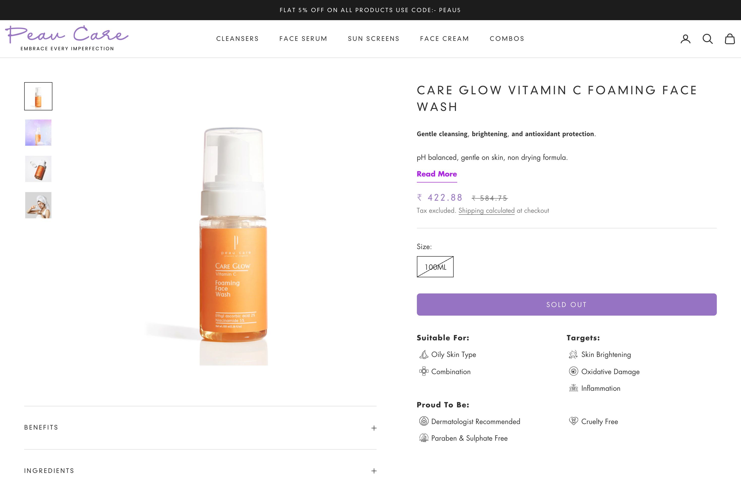Open the account icon

click(685, 39)
